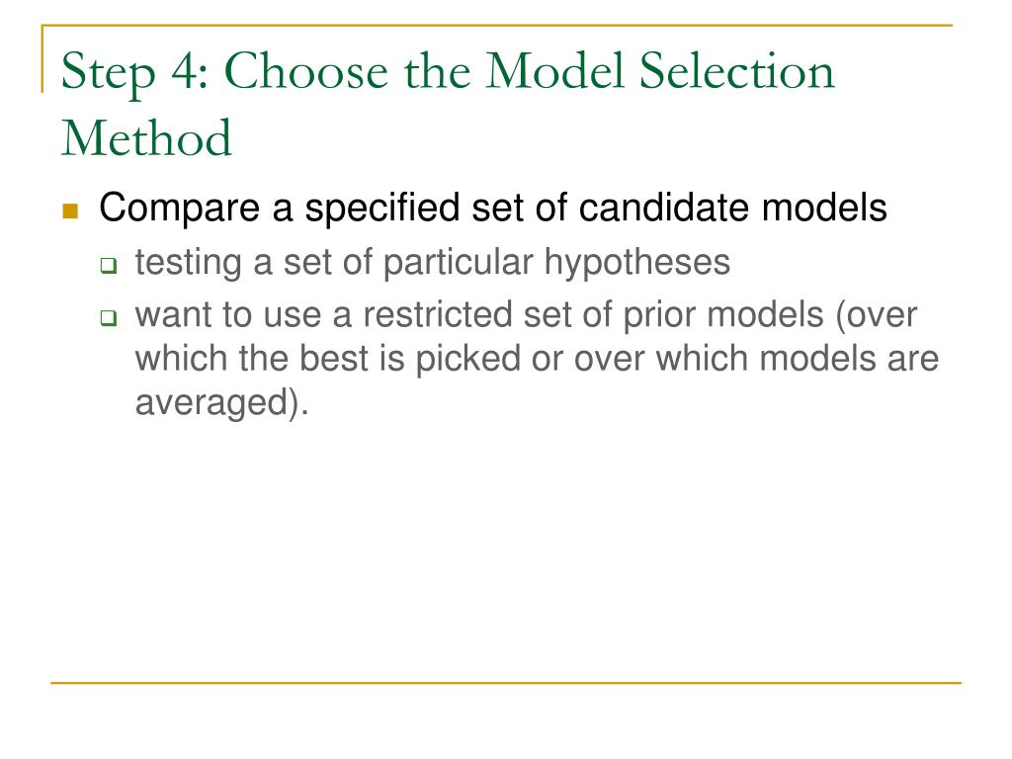This screenshot has width=1012, height=759.
Task: Click the word 'hypotheses' in first sub-bullet
Action: (637, 263)
